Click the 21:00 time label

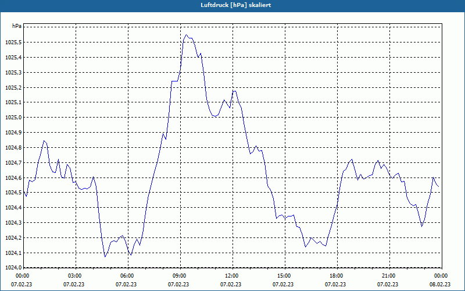389,276
